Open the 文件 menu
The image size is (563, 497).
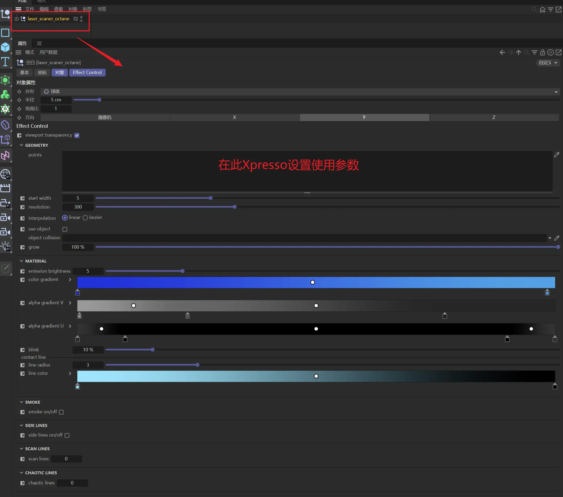click(29, 9)
